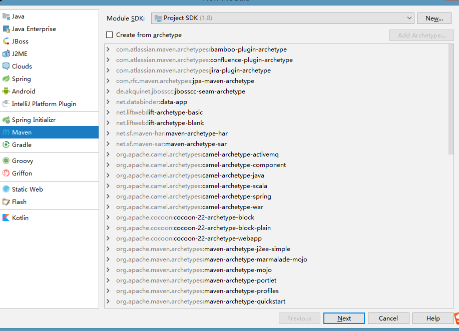Click the Gradle icon
Screen dimensions: 459x331
point(6,144)
